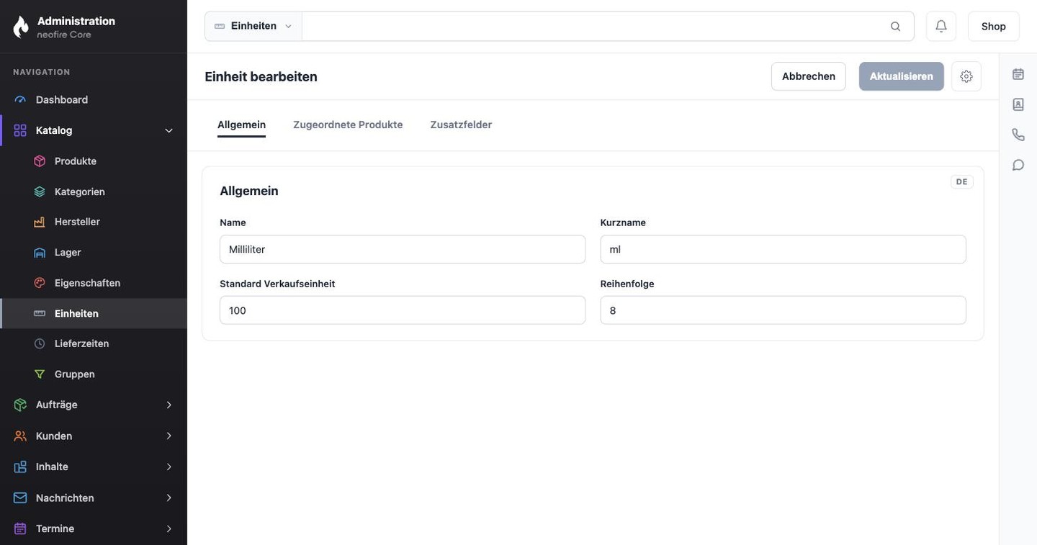The height and width of the screenshot is (545, 1037).
Task: Click the DE language badge
Action: pos(962,182)
